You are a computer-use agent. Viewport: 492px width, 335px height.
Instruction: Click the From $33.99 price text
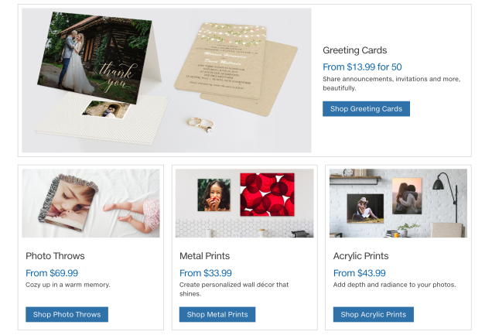[206, 273]
